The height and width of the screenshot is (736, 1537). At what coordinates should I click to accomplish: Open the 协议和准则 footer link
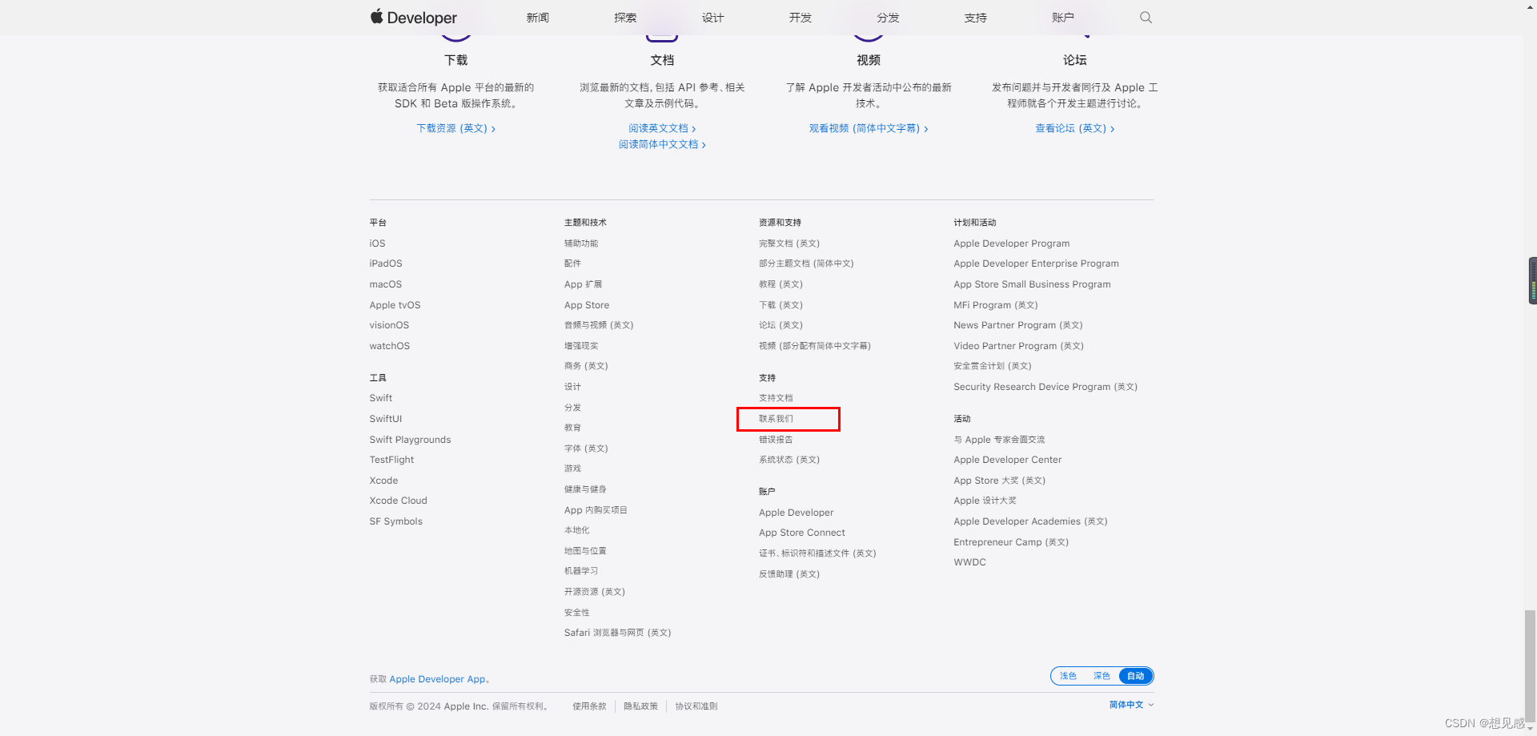[x=696, y=706]
